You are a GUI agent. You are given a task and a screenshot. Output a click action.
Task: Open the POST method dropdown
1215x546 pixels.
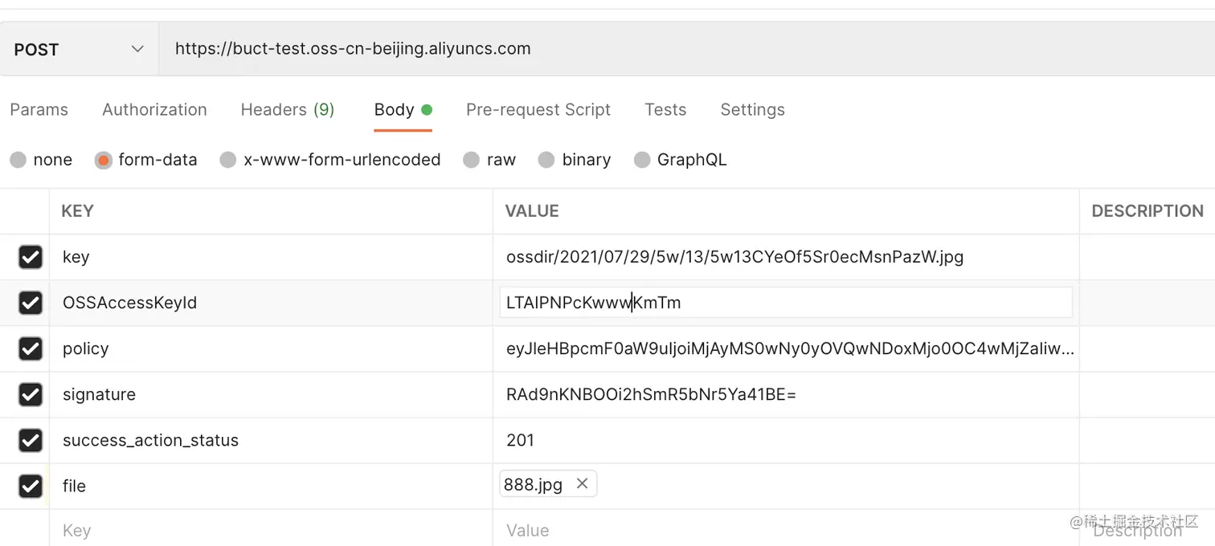79,49
